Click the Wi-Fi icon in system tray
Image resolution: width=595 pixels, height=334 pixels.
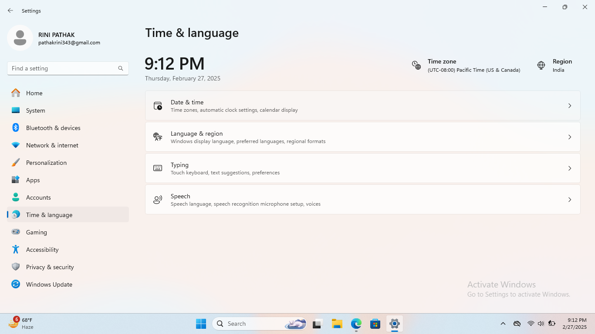[531, 324]
